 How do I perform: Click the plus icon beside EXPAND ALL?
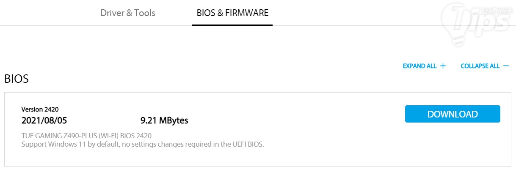(443, 66)
